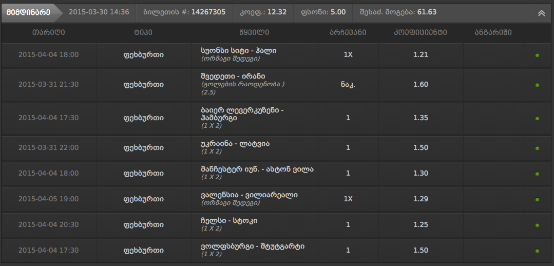Screen dimensions: 554x266
Task: Click selection ნაკ. for შვედეთი - ირანი
Action: point(348,85)
